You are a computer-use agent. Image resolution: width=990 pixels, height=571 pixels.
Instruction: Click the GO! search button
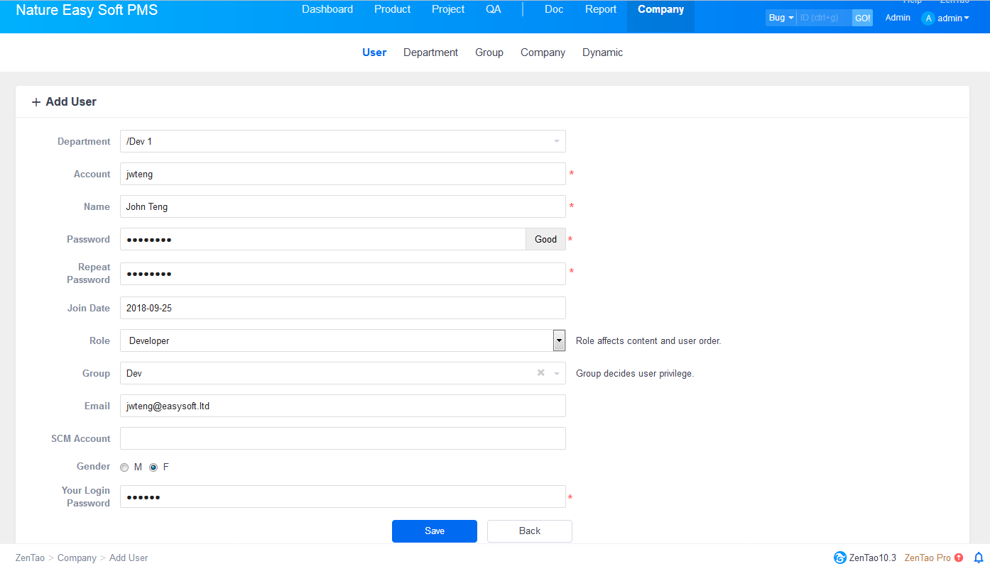862,18
